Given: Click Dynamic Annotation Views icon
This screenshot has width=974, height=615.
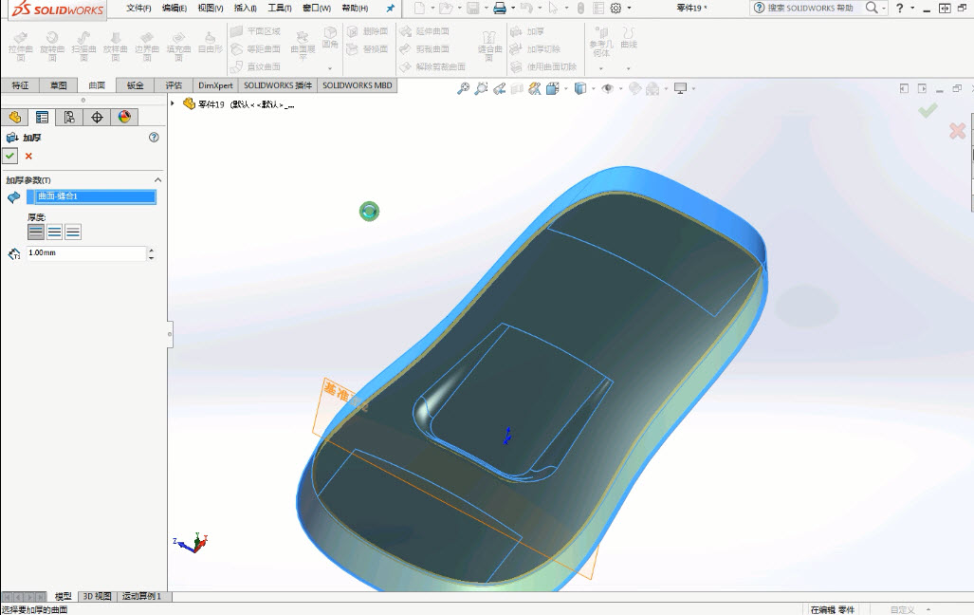Looking at the screenshot, I should 534,89.
